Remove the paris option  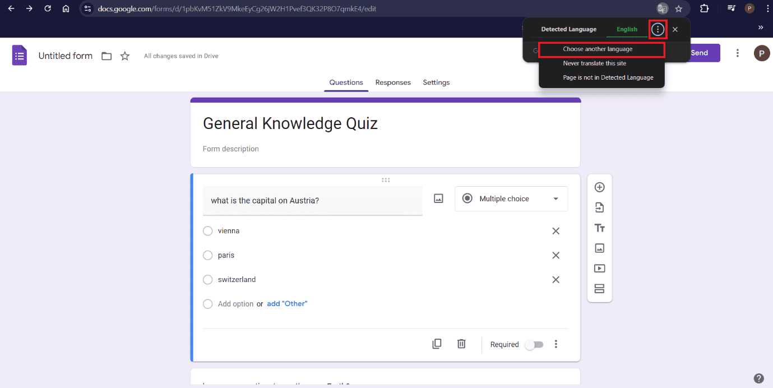click(556, 255)
